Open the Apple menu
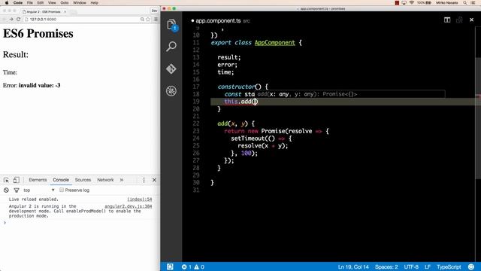Viewport: 481px width, 271px height. click(7, 3)
